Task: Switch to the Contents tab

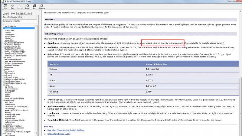Action: point(6,14)
